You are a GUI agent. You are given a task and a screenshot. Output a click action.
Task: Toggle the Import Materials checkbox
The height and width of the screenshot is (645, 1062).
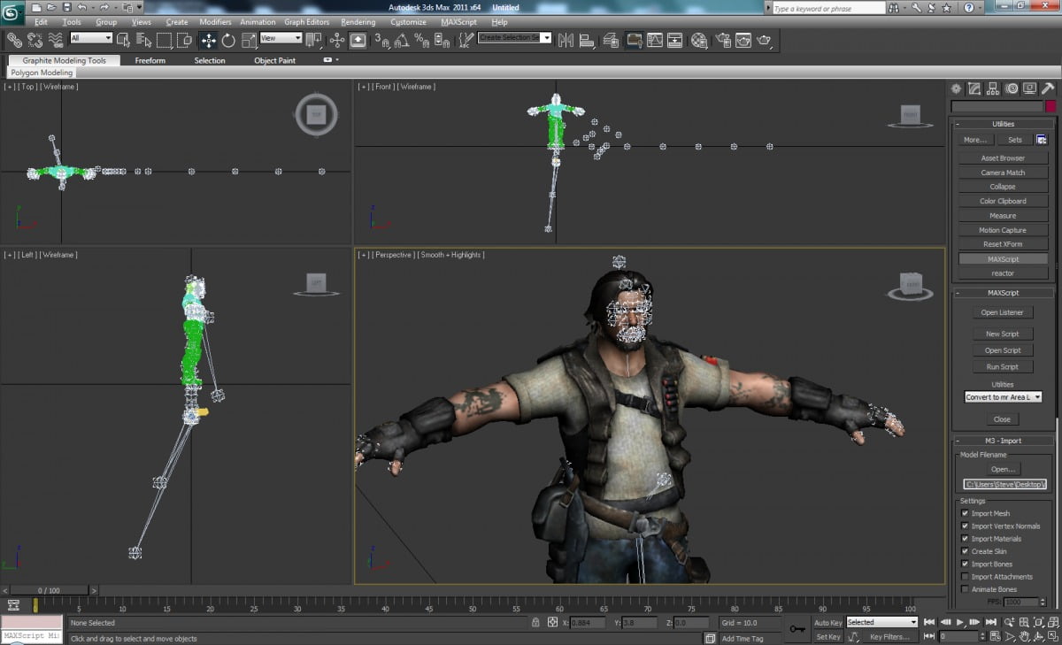[965, 538]
